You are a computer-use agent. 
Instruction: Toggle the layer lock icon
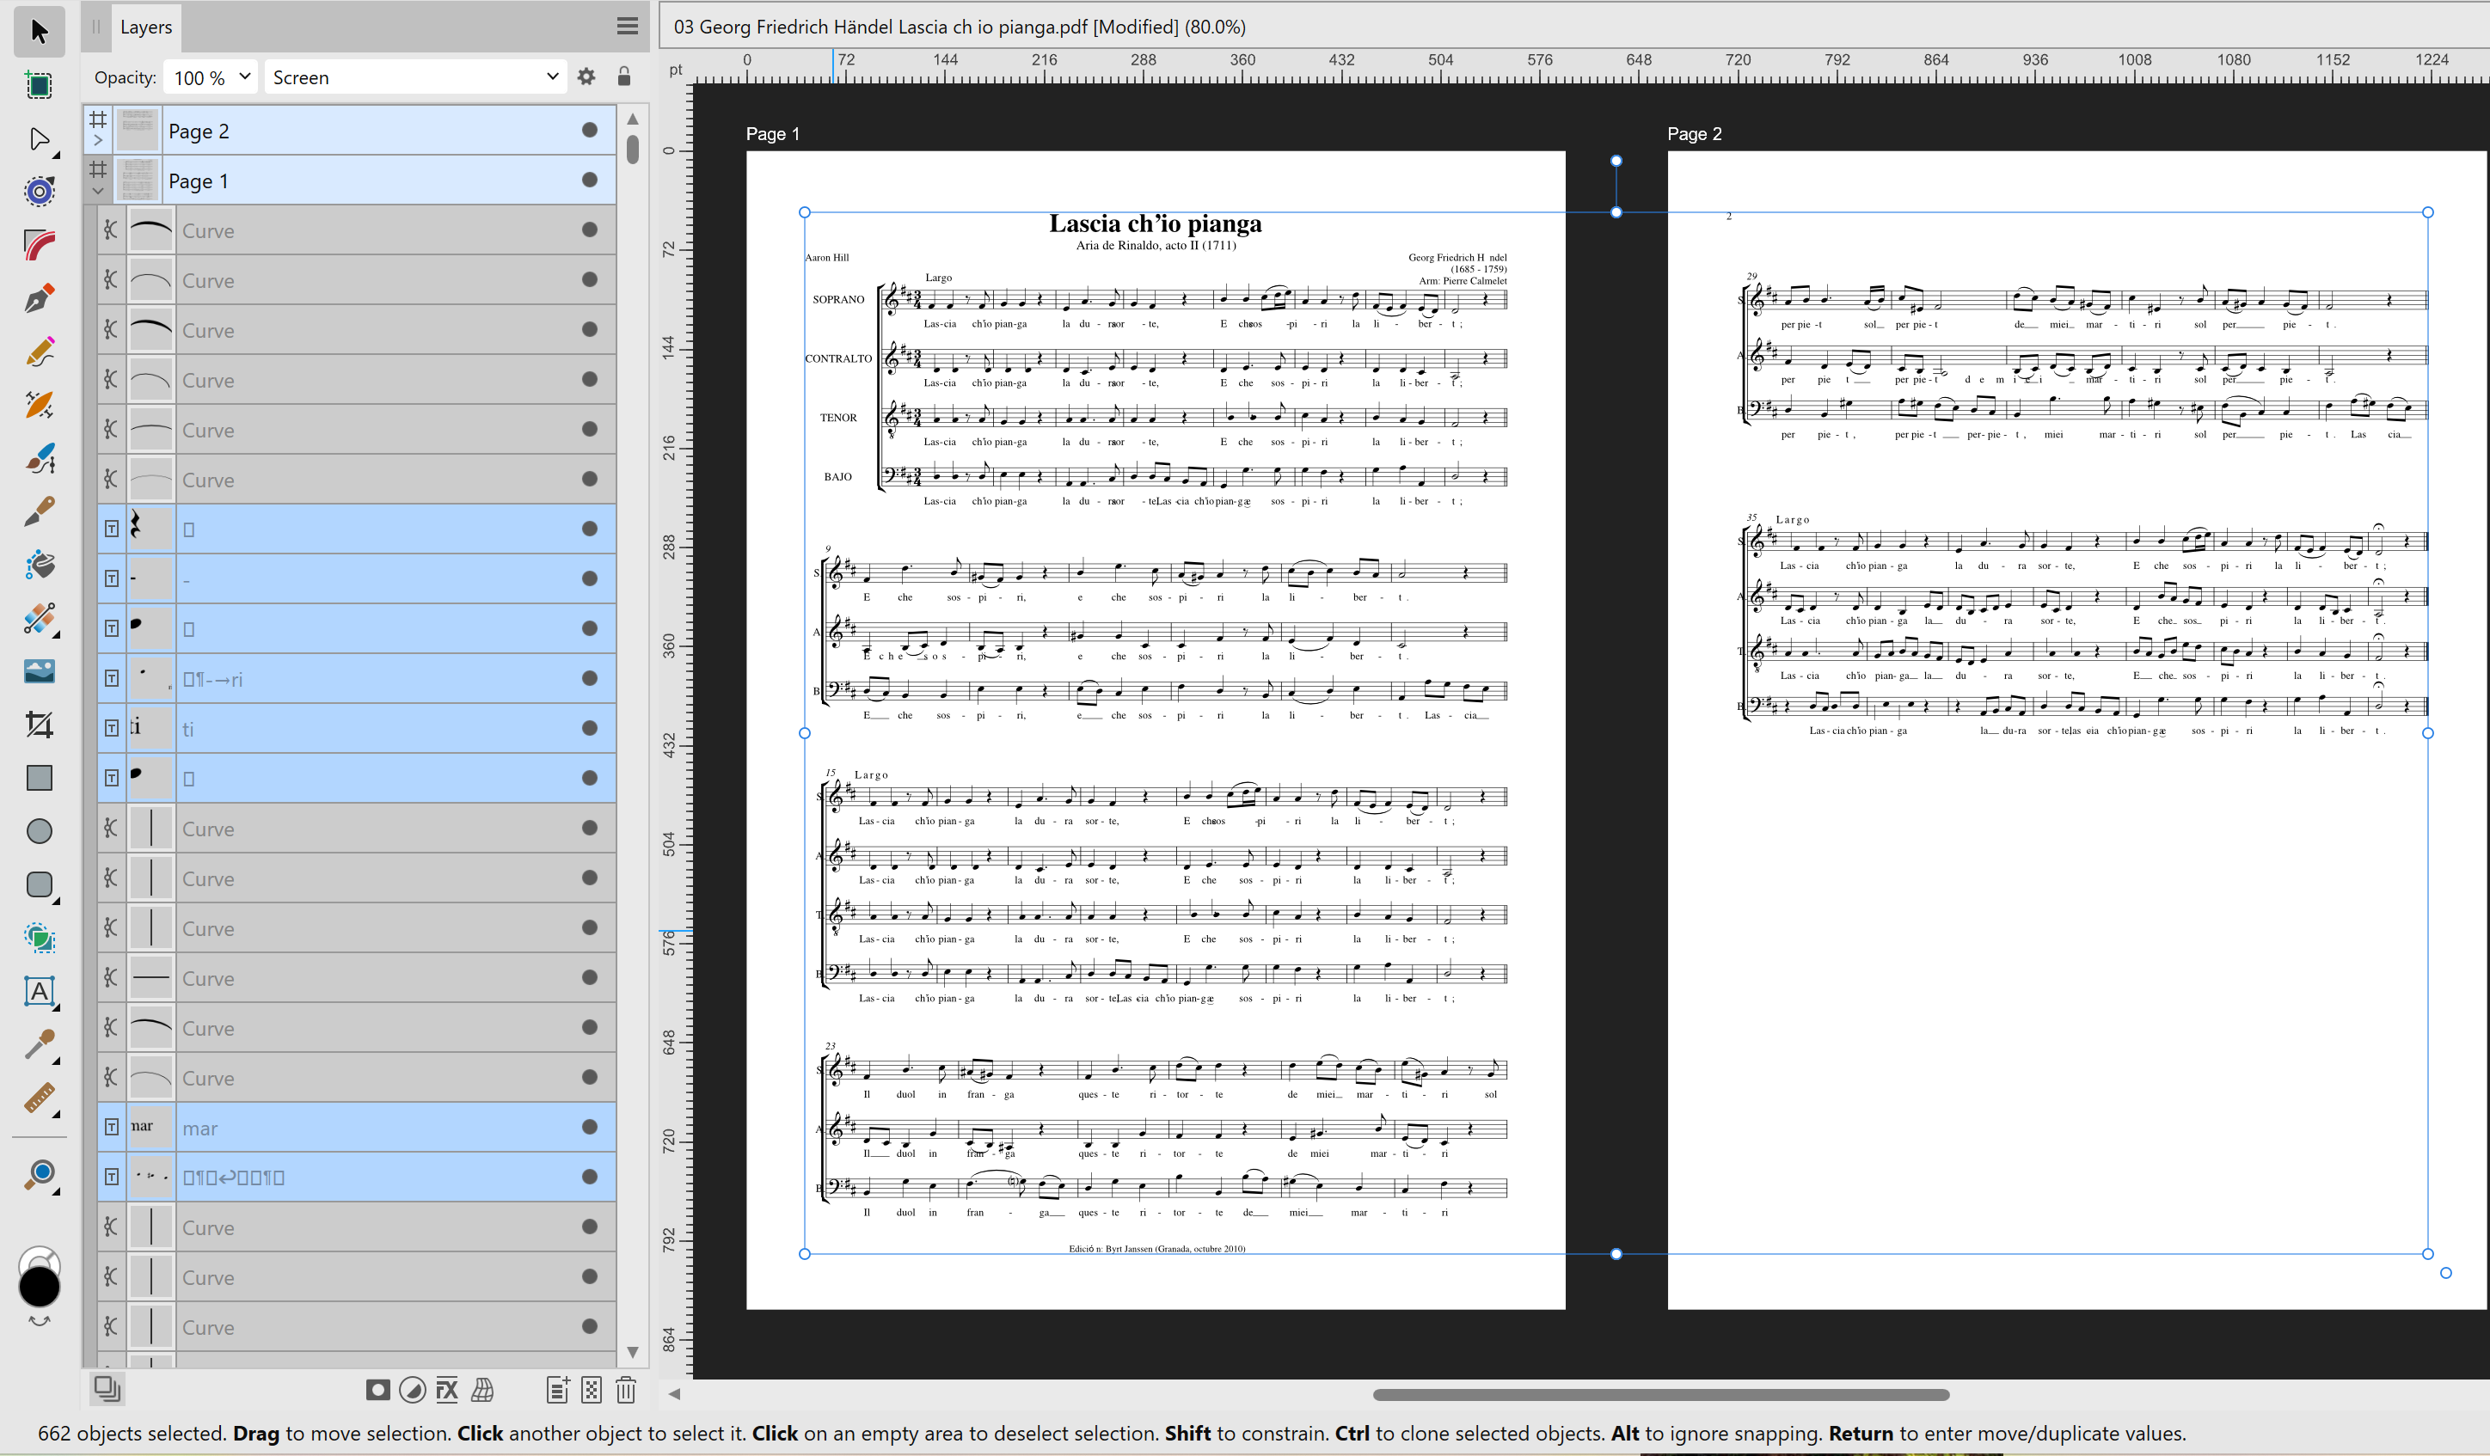tap(623, 76)
